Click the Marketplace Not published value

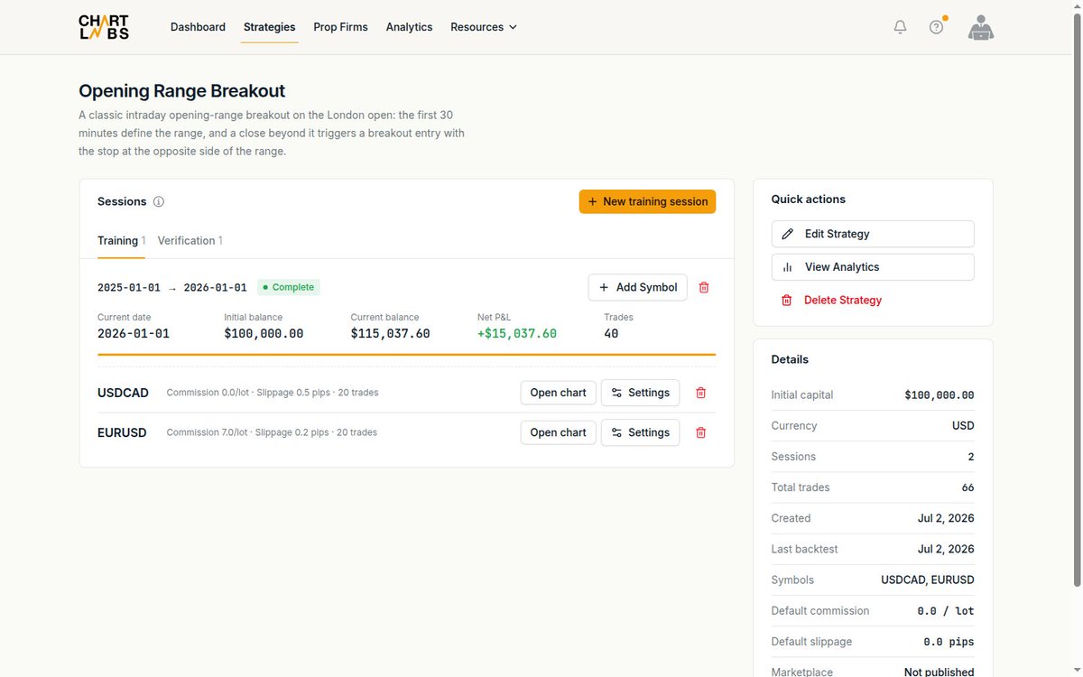pyautogui.click(x=940, y=672)
